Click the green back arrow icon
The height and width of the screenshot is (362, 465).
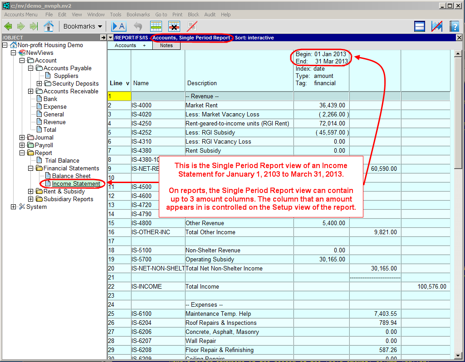[x=8, y=26]
